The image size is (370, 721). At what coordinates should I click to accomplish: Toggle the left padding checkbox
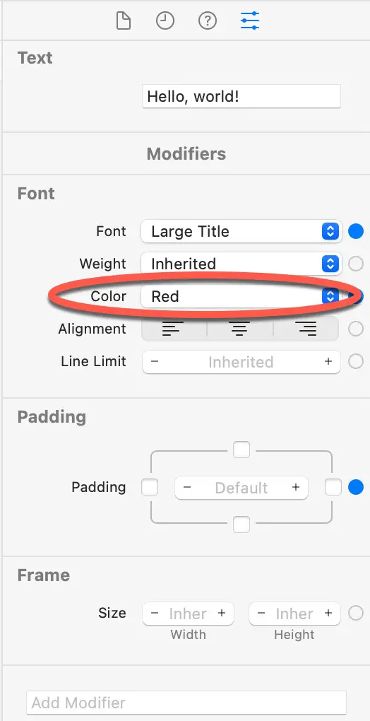pyautogui.click(x=150, y=487)
